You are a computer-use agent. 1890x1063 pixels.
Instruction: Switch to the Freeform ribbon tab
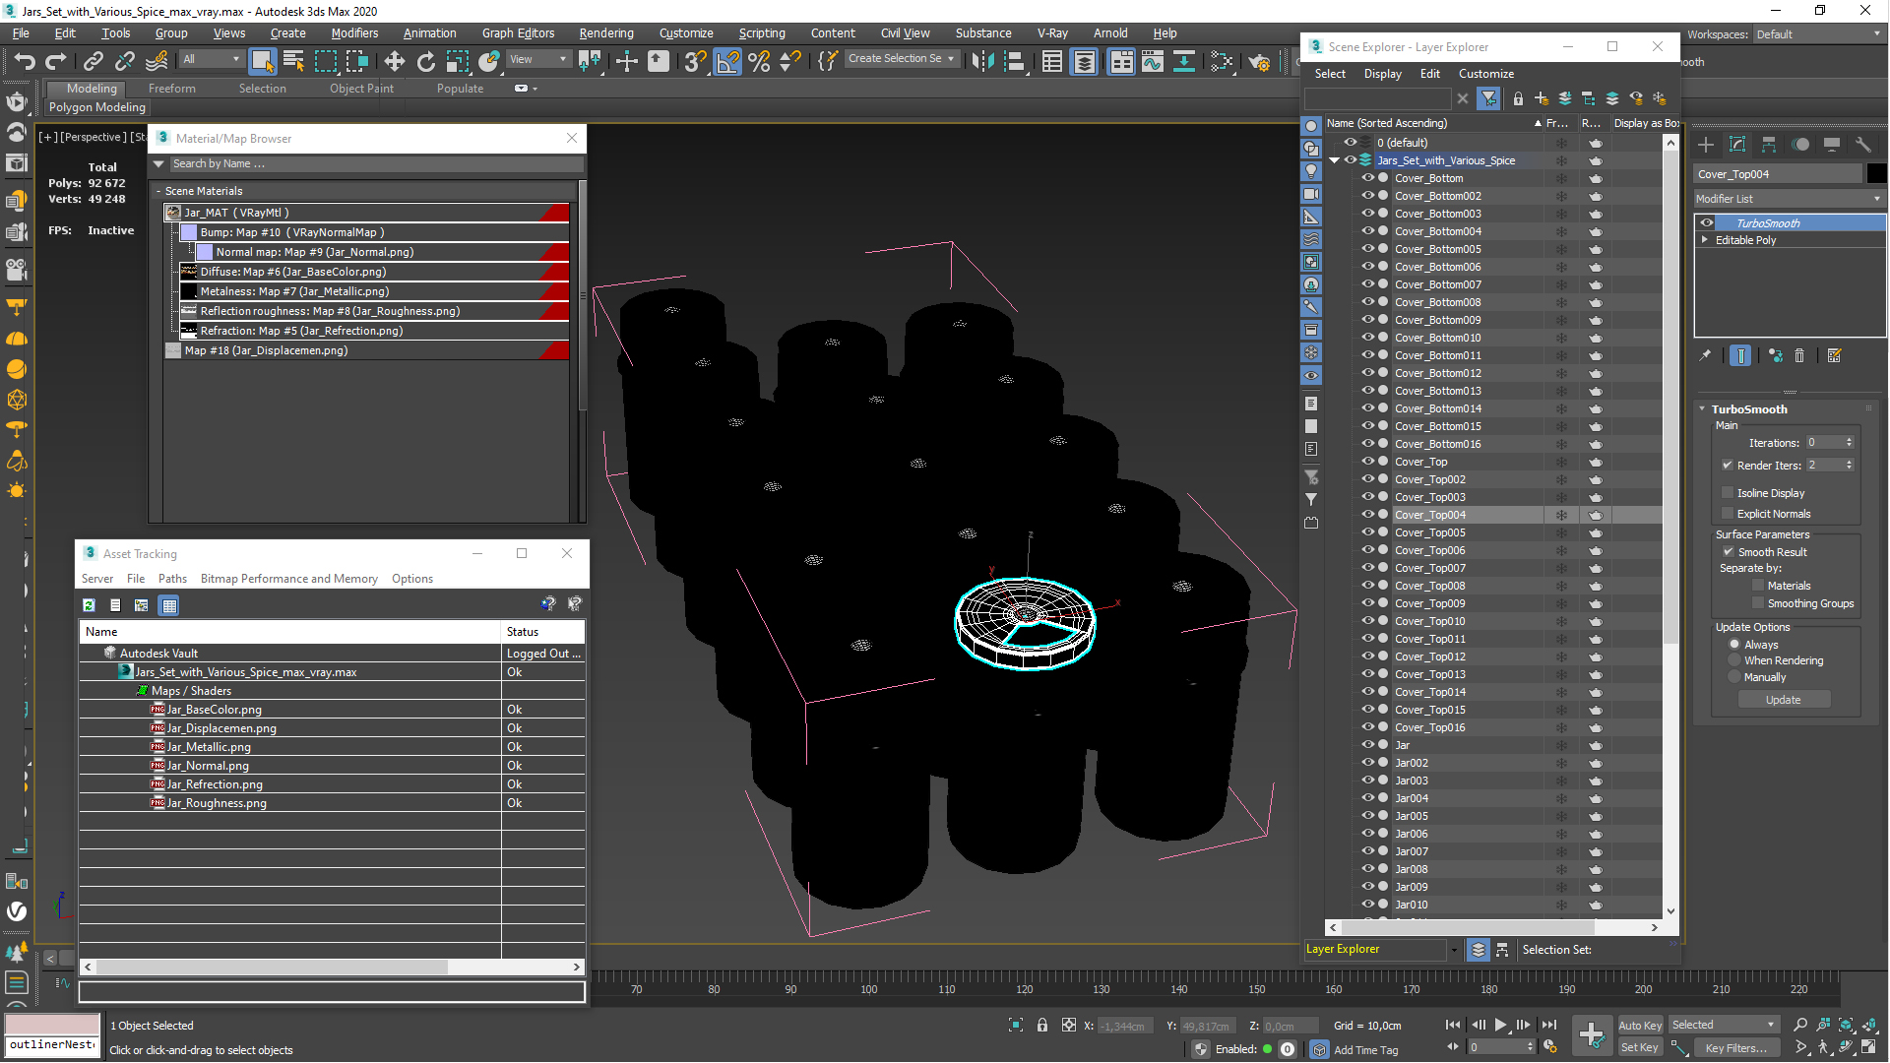pyautogui.click(x=172, y=89)
